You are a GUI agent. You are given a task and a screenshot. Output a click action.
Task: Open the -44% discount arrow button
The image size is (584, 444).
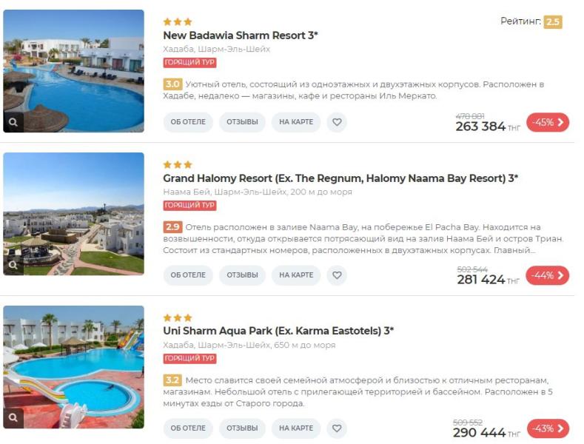click(548, 275)
